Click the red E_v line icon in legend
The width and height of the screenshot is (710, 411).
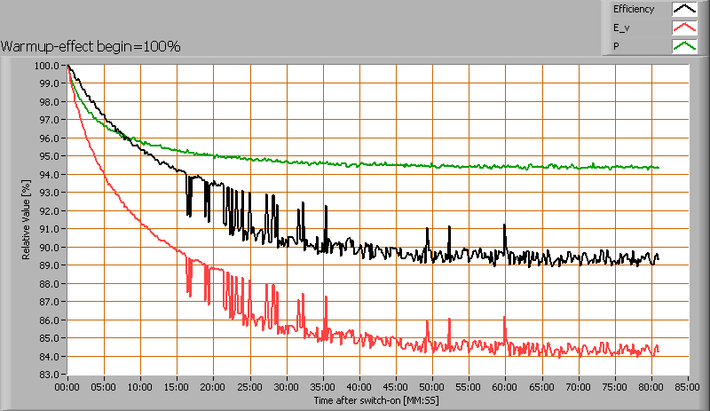click(684, 28)
